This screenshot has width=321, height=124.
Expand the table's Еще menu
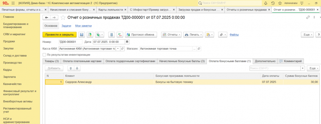(x=313, y=68)
